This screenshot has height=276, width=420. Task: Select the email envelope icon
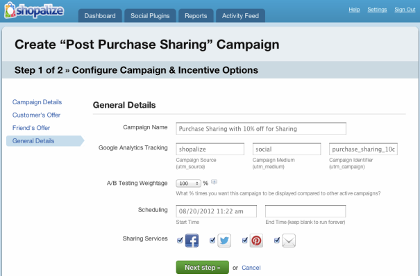289,241
